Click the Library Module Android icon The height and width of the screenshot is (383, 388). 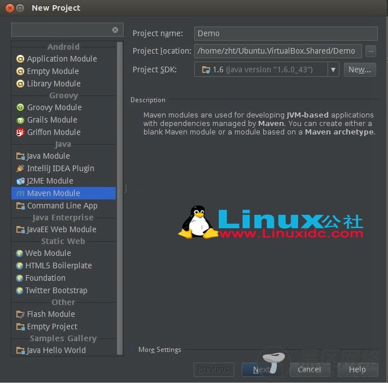(x=20, y=84)
